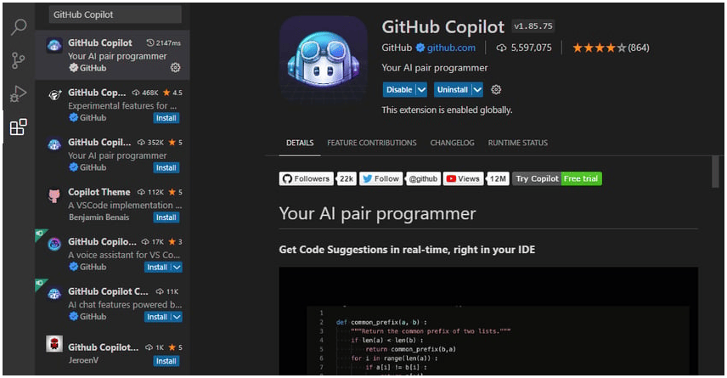Screen dimensions: 727x378
Task: Click the manage gear in the GitHub Copilot list row
Action: click(x=175, y=68)
